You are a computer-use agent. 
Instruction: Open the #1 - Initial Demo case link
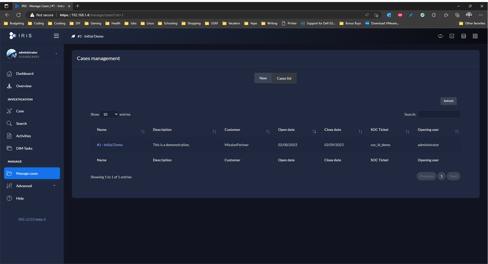point(110,145)
